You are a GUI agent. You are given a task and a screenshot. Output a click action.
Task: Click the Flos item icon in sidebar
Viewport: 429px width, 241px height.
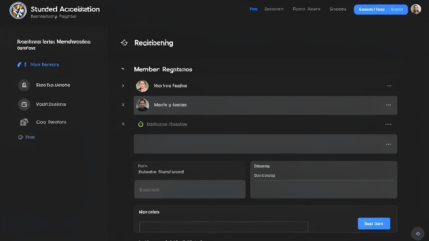[20, 137]
